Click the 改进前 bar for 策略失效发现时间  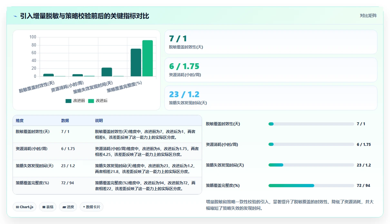(x=107, y=72)
